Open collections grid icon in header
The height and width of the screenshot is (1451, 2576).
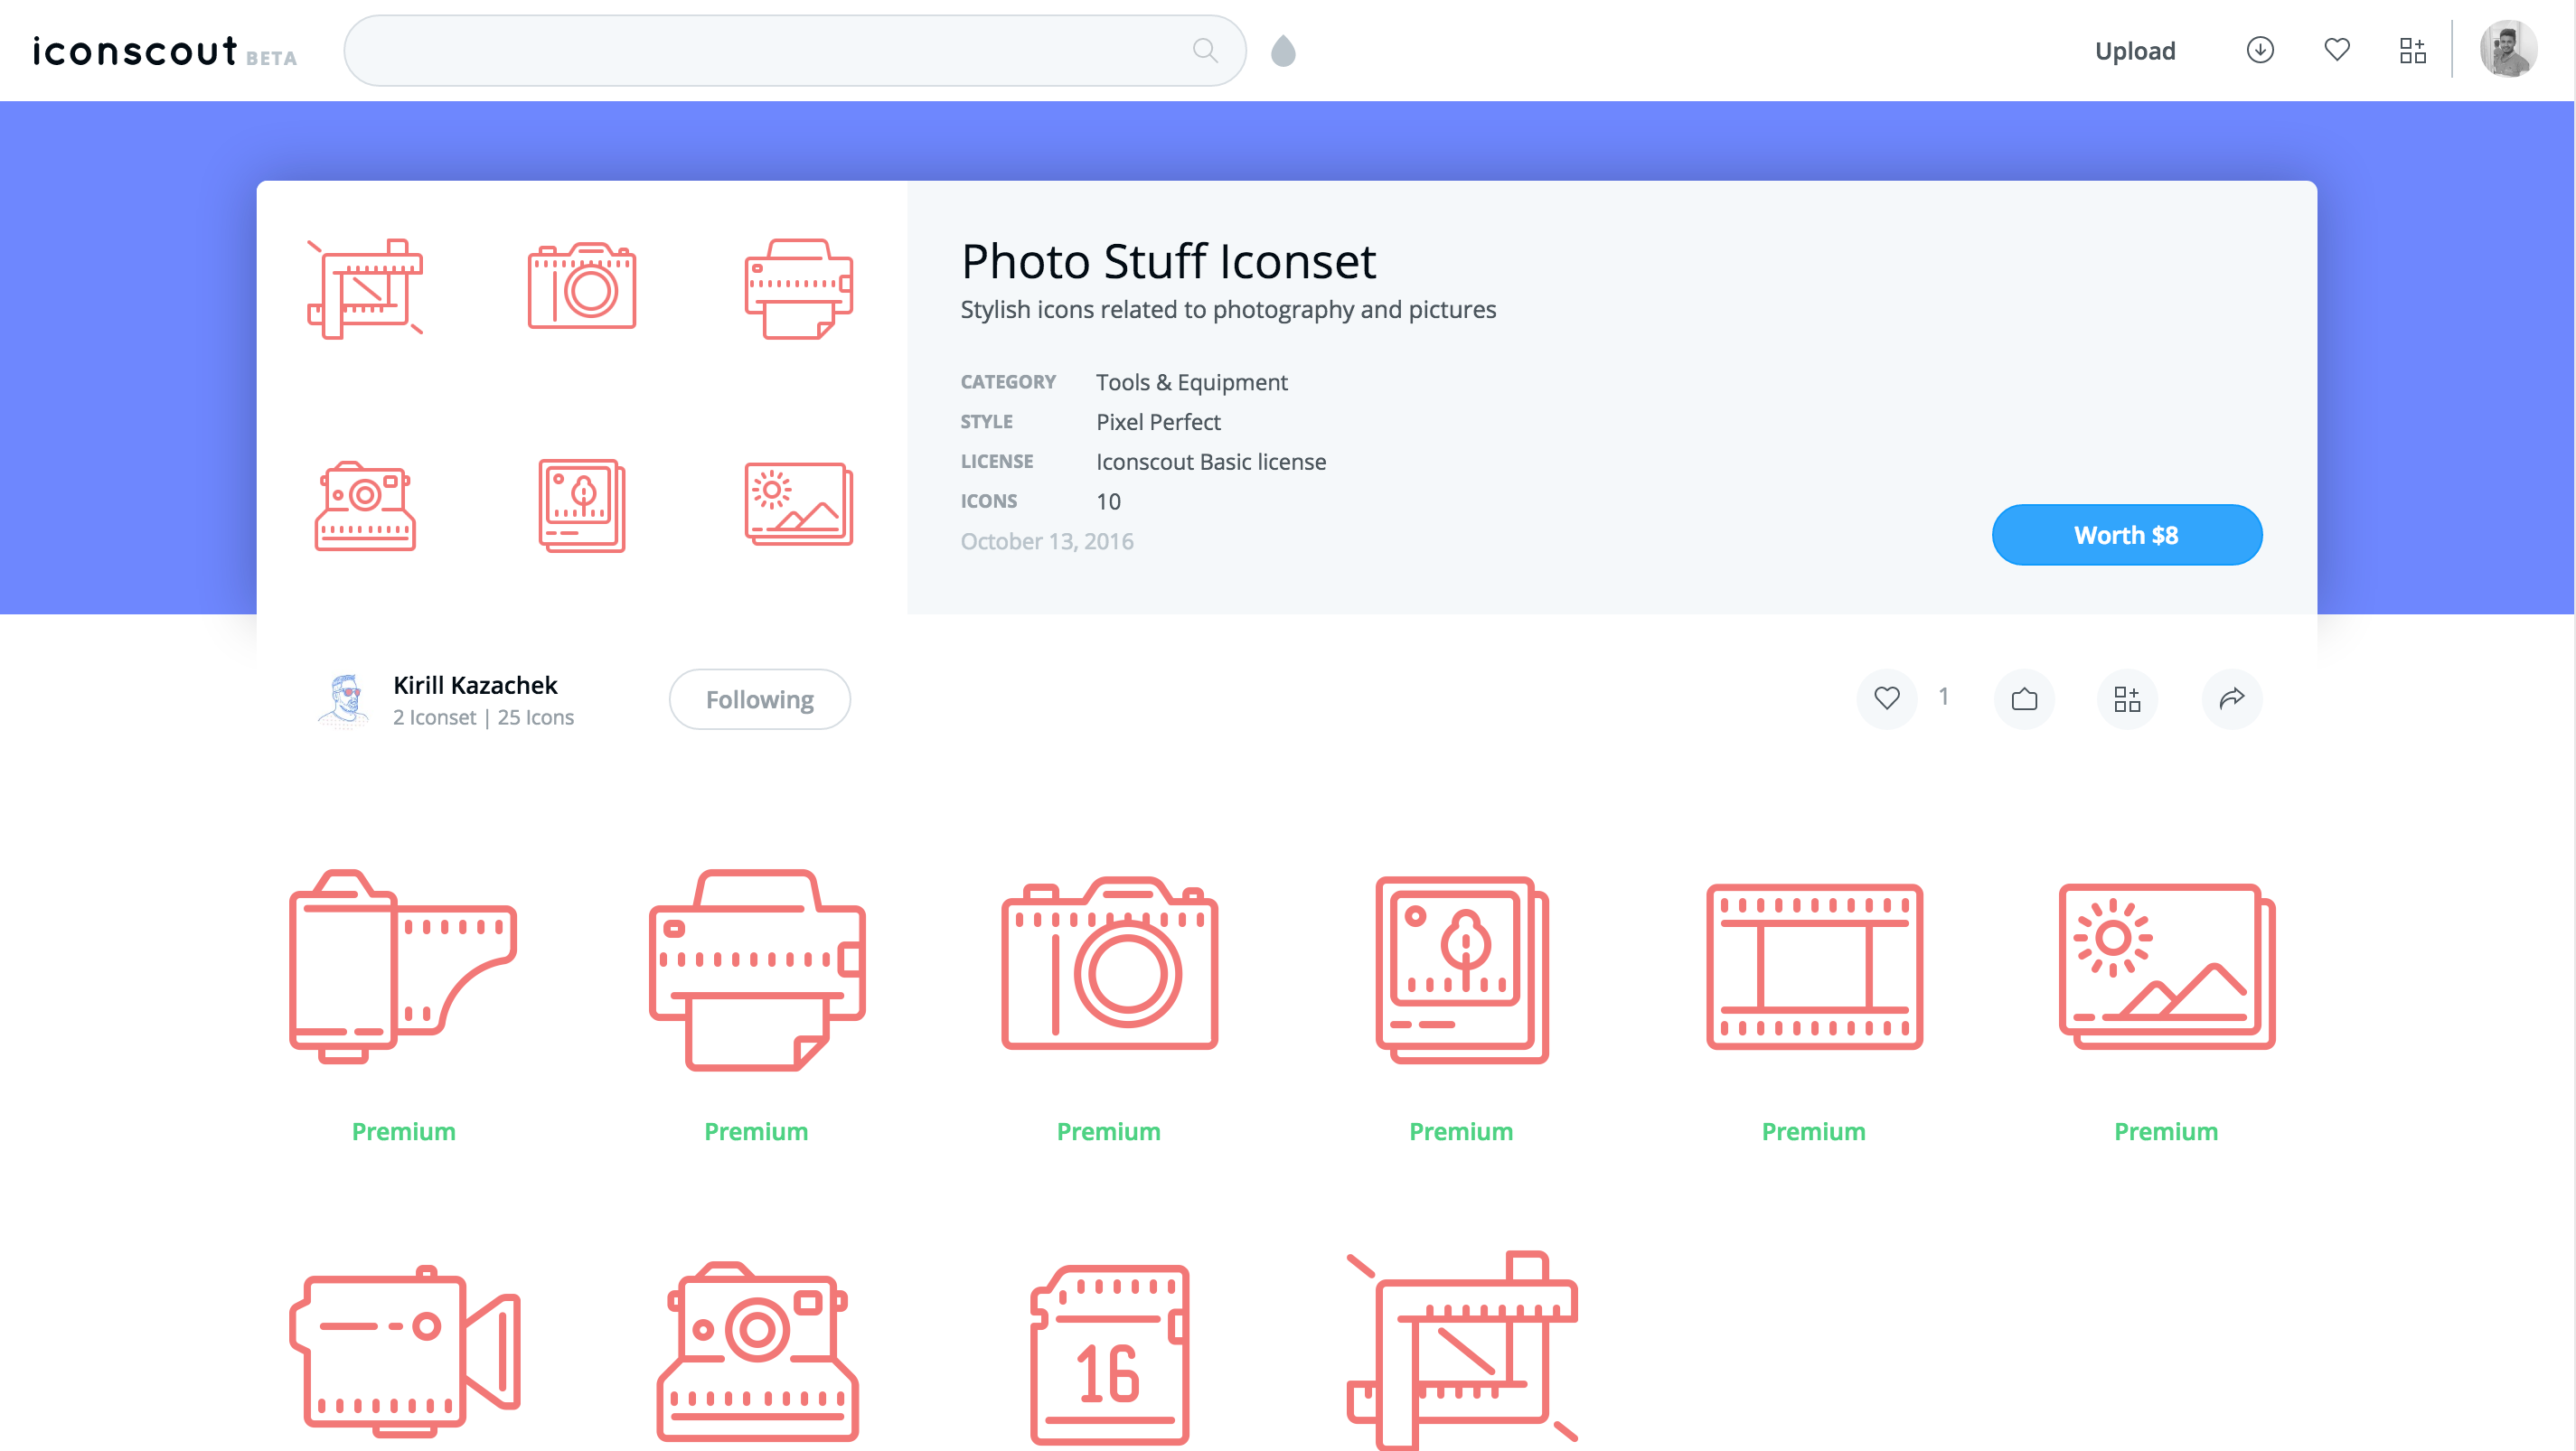click(x=2413, y=50)
